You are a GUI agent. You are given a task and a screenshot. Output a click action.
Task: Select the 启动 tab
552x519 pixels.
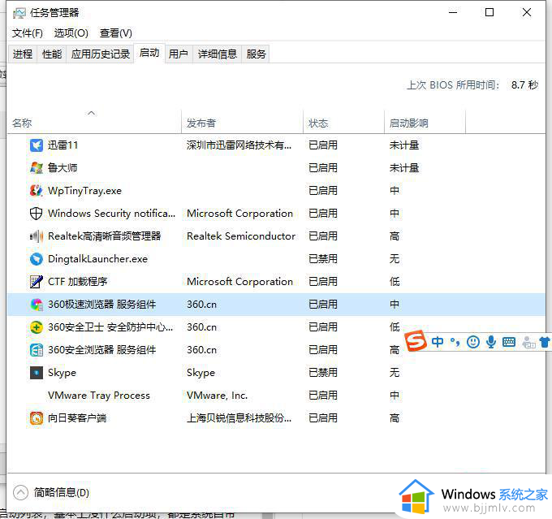tap(149, 54)
